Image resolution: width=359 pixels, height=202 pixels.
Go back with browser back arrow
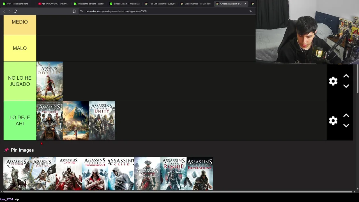[x=4, y=11]
